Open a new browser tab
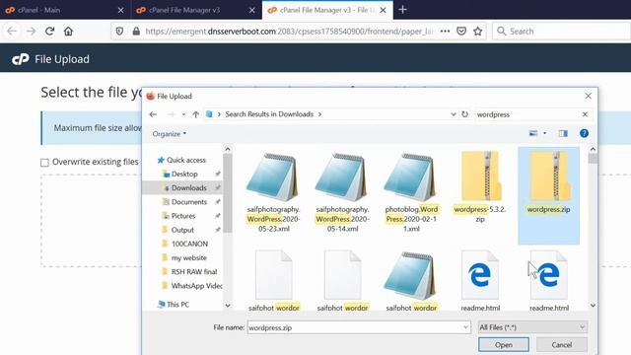The image size is (631, 355). (402, 10)
